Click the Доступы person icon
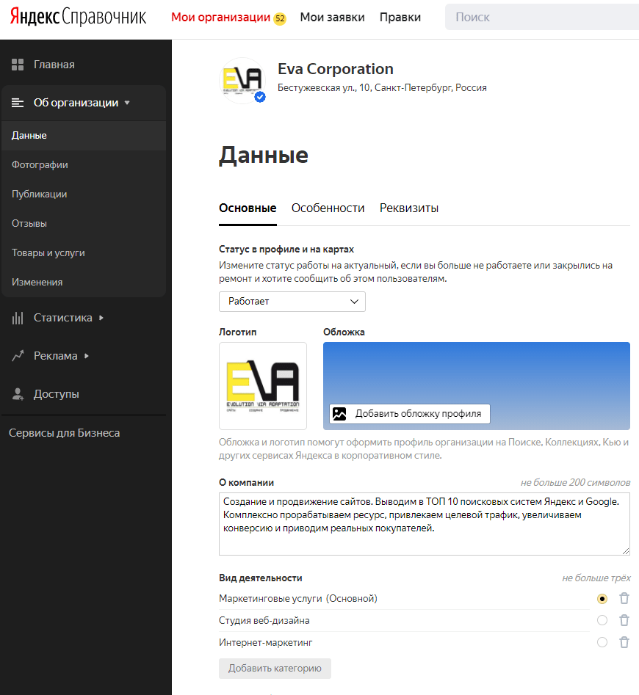The image size is (639, 695). [18, 394]
